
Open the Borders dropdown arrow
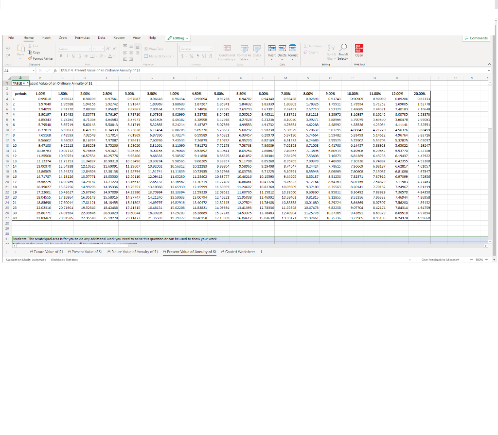coord(96,56)
